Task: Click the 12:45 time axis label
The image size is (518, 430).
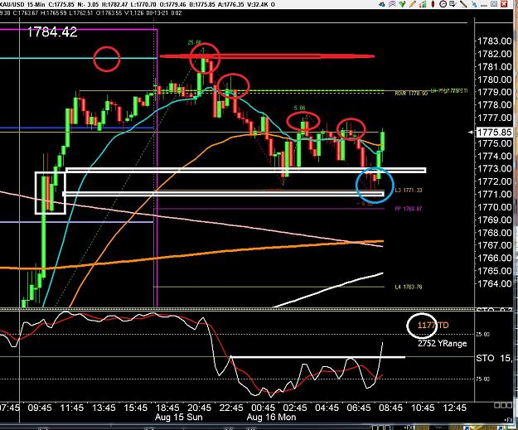Action: tap(454, 408)
